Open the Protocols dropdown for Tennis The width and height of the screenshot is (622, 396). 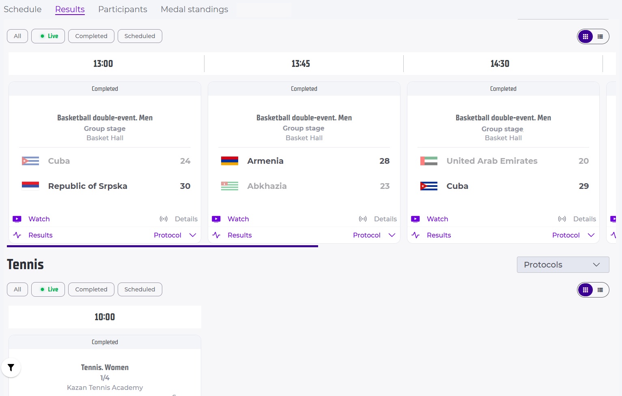pyautogui.click(x=563, y=265)
